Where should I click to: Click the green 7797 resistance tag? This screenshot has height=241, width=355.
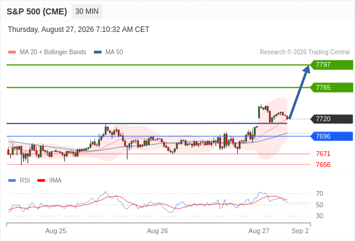click(x=332, y=65)
